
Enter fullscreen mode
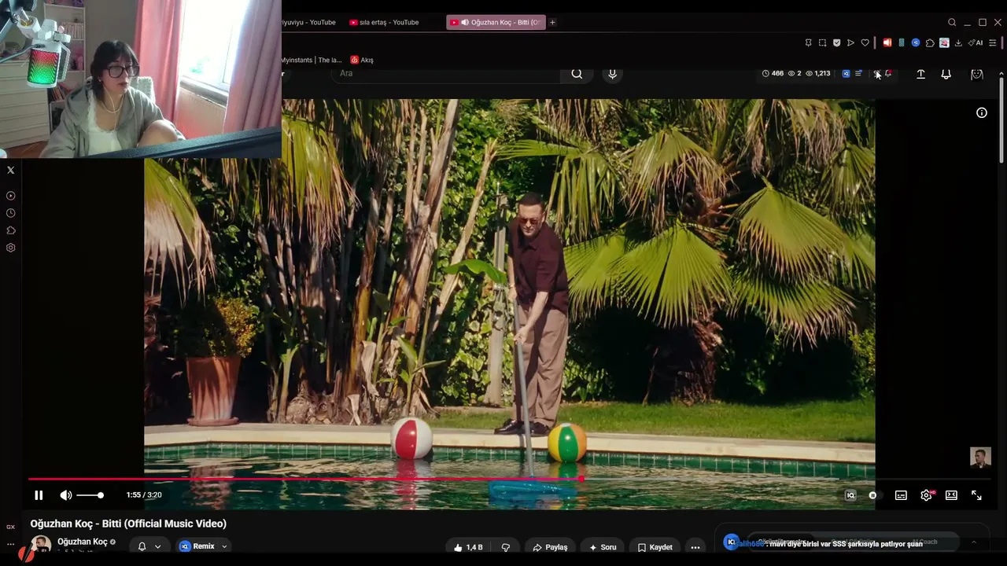976,495
